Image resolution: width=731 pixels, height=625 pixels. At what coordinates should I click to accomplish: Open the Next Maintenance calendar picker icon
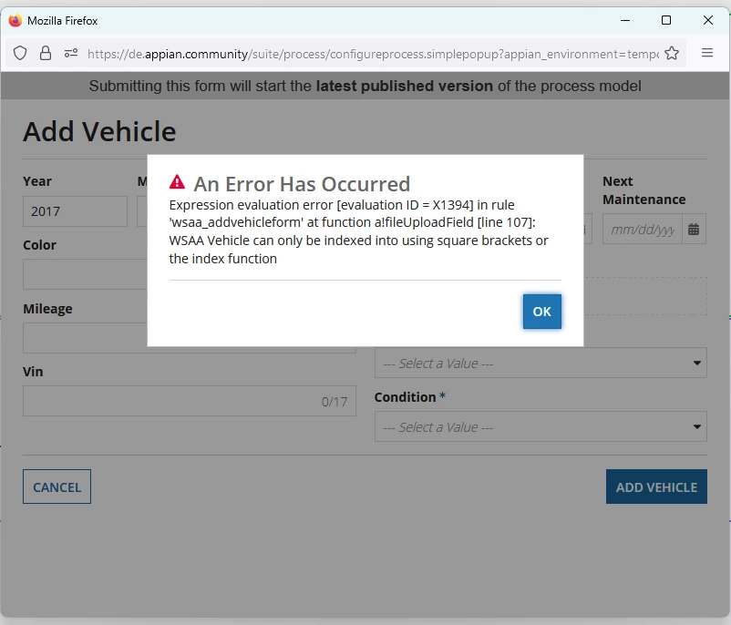[x=694, y=229]
